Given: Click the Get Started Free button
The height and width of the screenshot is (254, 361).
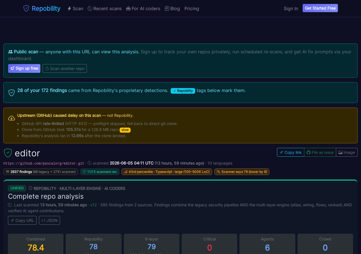Looking at the screenshot, I should tap(320, 8).
